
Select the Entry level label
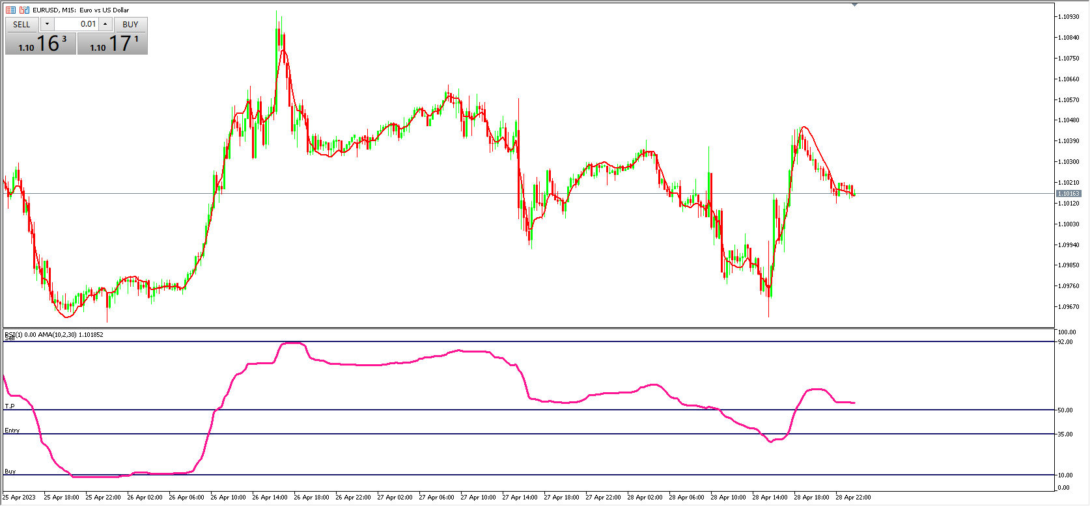(12, 431)
